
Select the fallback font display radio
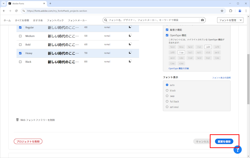tap(167, 101)
